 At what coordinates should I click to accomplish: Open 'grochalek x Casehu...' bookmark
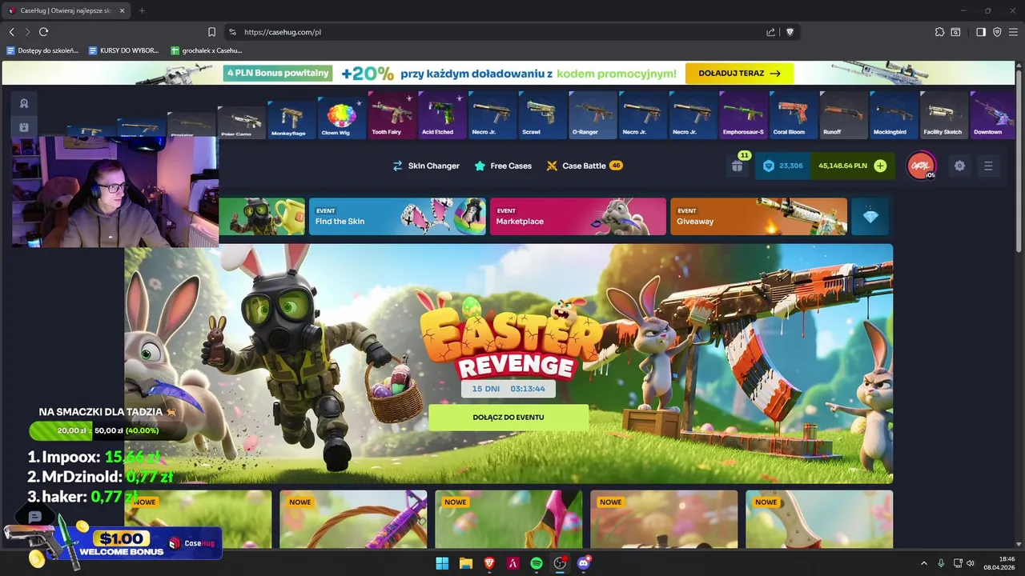(x=207, y=50)
